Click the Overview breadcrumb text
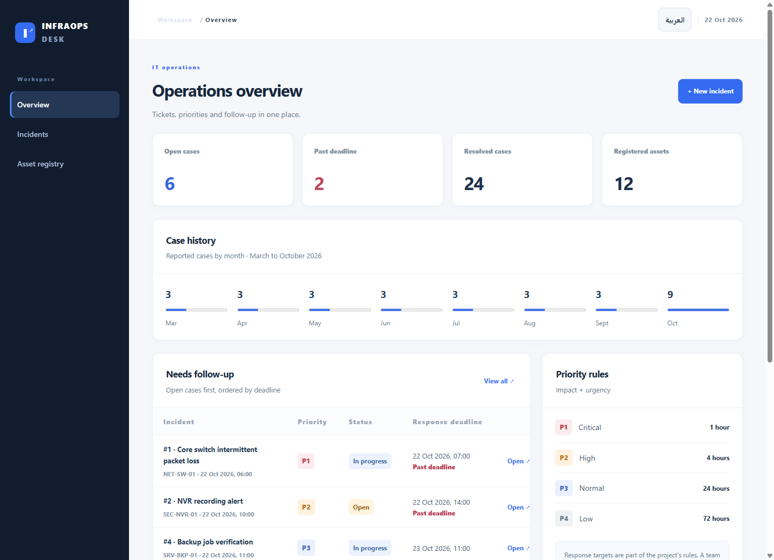The image size is (774, 560). click(x=221, y=20)
